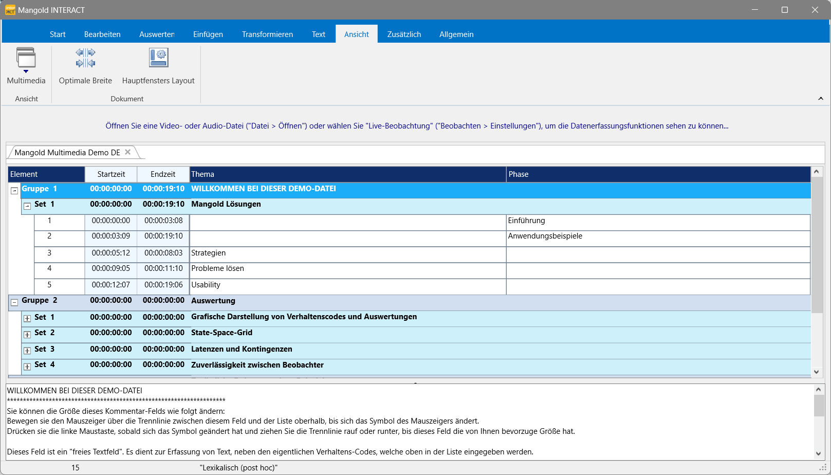Select the Mangold Lösungen set row

(416, 206)
